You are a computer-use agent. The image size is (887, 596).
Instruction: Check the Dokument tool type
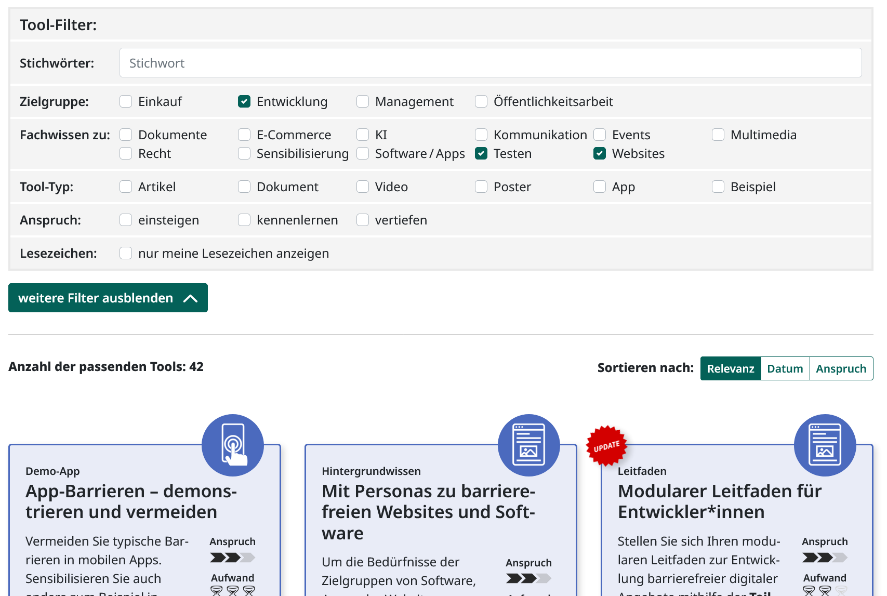(x=244, y=187)
